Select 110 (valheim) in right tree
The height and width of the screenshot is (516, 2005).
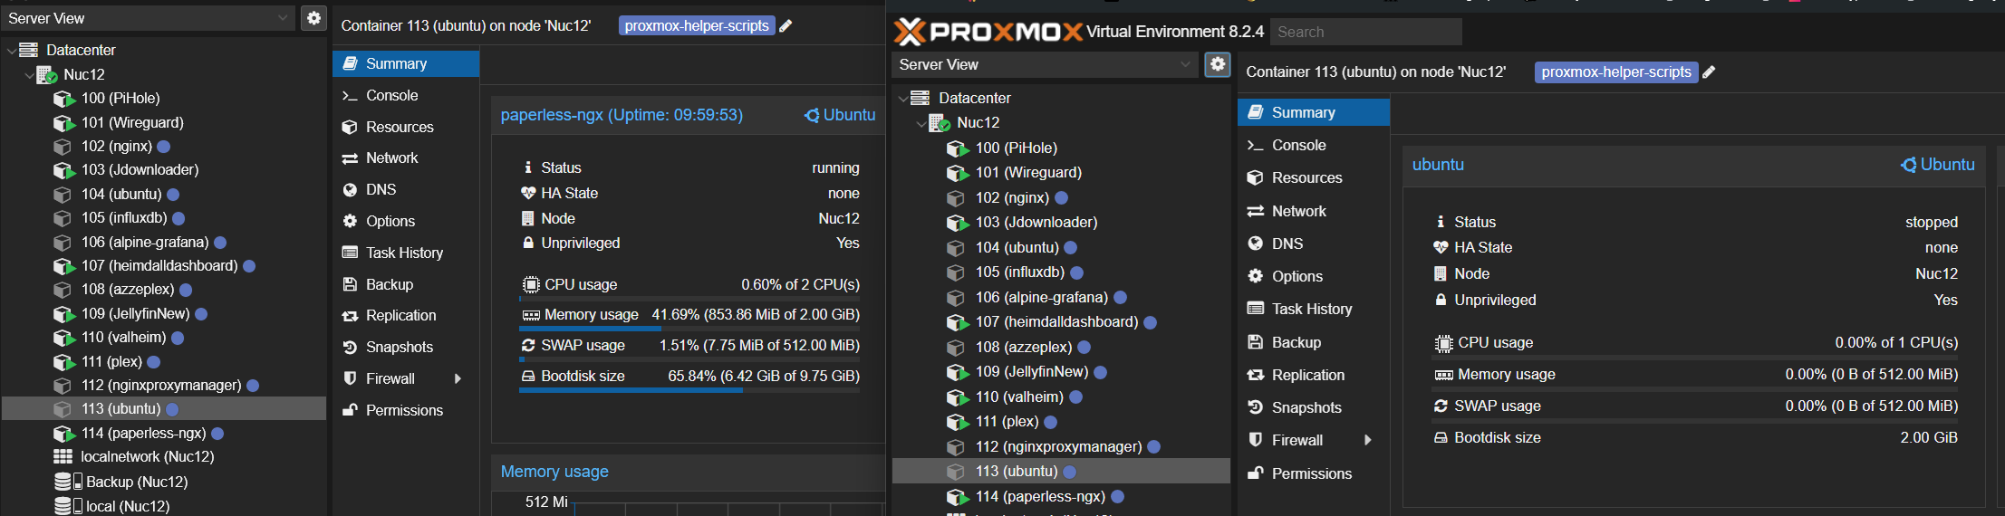pos(1019,397)
